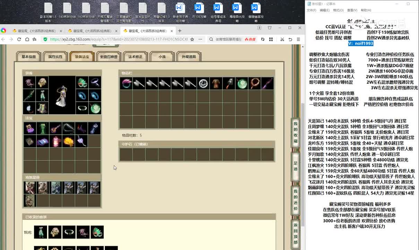Open the browser hamburger menu
The height and width of the screenshot is (250, 419).
point(298,40)
